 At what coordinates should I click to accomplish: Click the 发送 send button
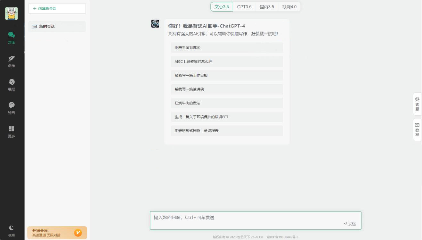tap(350, 224)
